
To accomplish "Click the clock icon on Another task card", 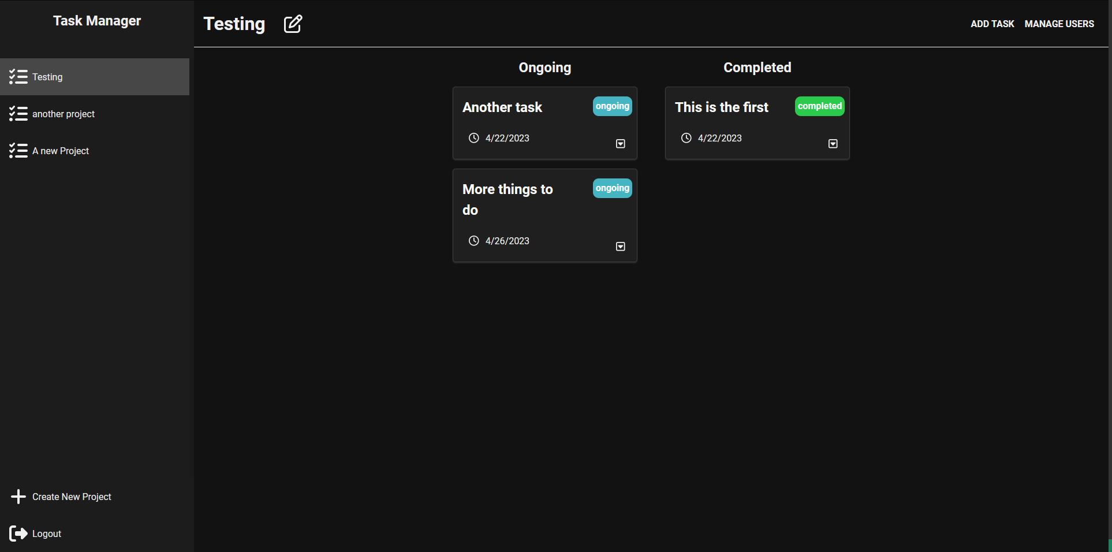I will pyautogui.click(x=473, y=138).
